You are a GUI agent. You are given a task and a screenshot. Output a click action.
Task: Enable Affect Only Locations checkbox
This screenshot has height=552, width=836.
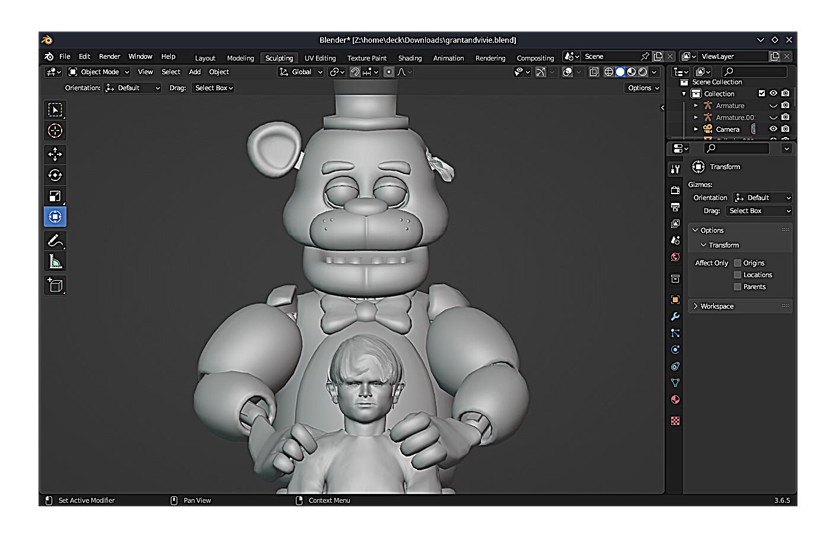[x=738, y=275]
